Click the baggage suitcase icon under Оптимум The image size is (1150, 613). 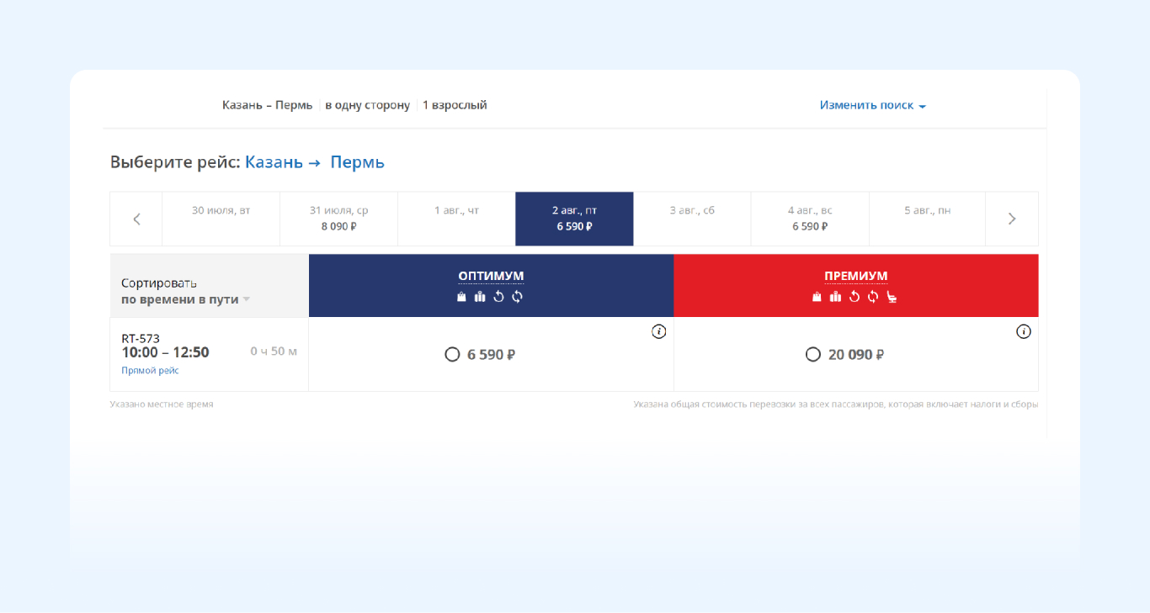pyautogui.click(x=480, y=297)
